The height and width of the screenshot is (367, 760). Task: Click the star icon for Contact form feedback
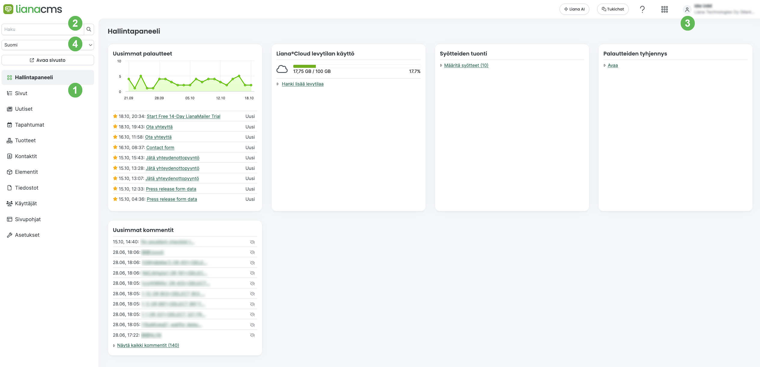pyautogui.click(x=115, y=147)
